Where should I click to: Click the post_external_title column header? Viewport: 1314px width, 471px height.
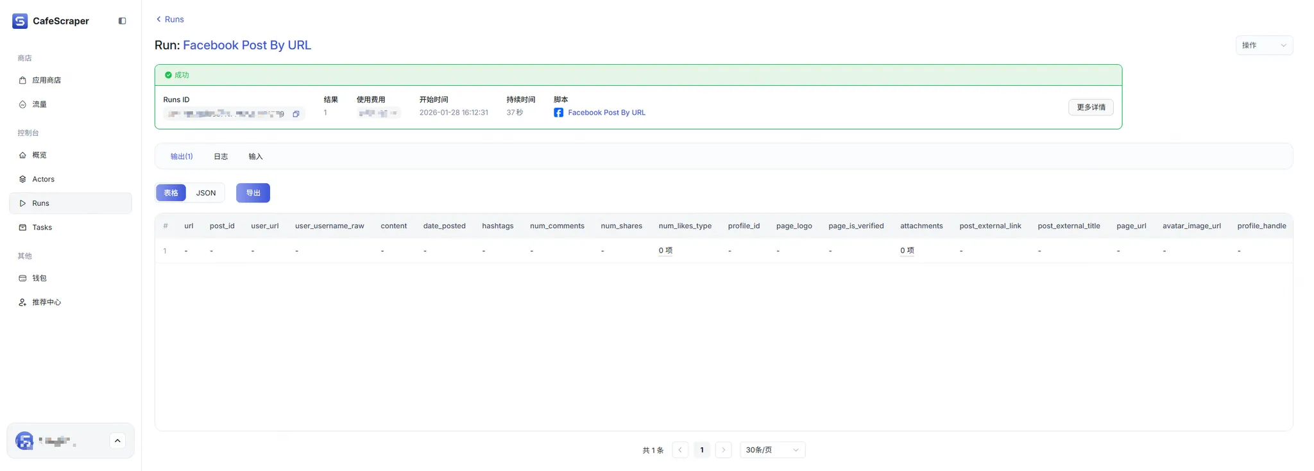pos(1069,226)
